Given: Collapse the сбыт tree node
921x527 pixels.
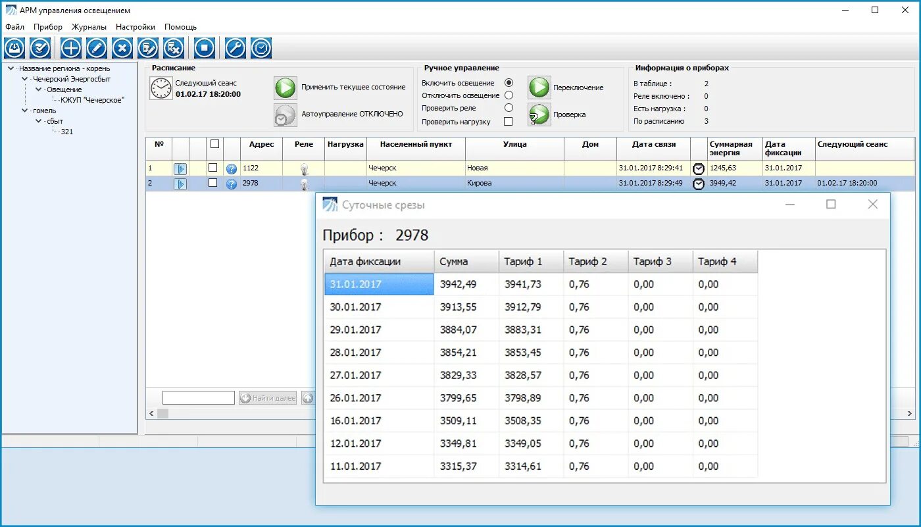Looking at the screenshot, I should pos(39,121).
